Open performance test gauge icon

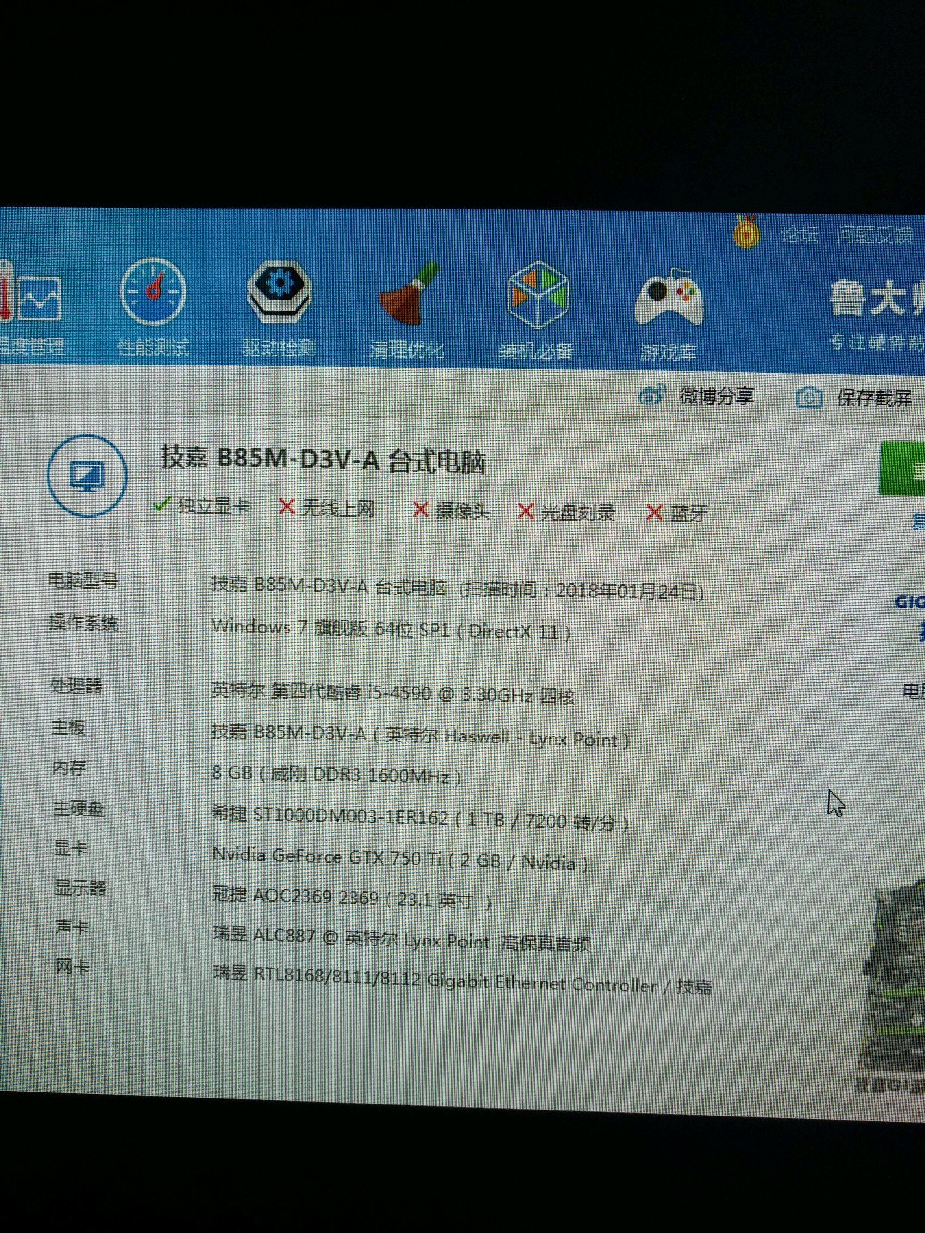(x=153, y=292)
